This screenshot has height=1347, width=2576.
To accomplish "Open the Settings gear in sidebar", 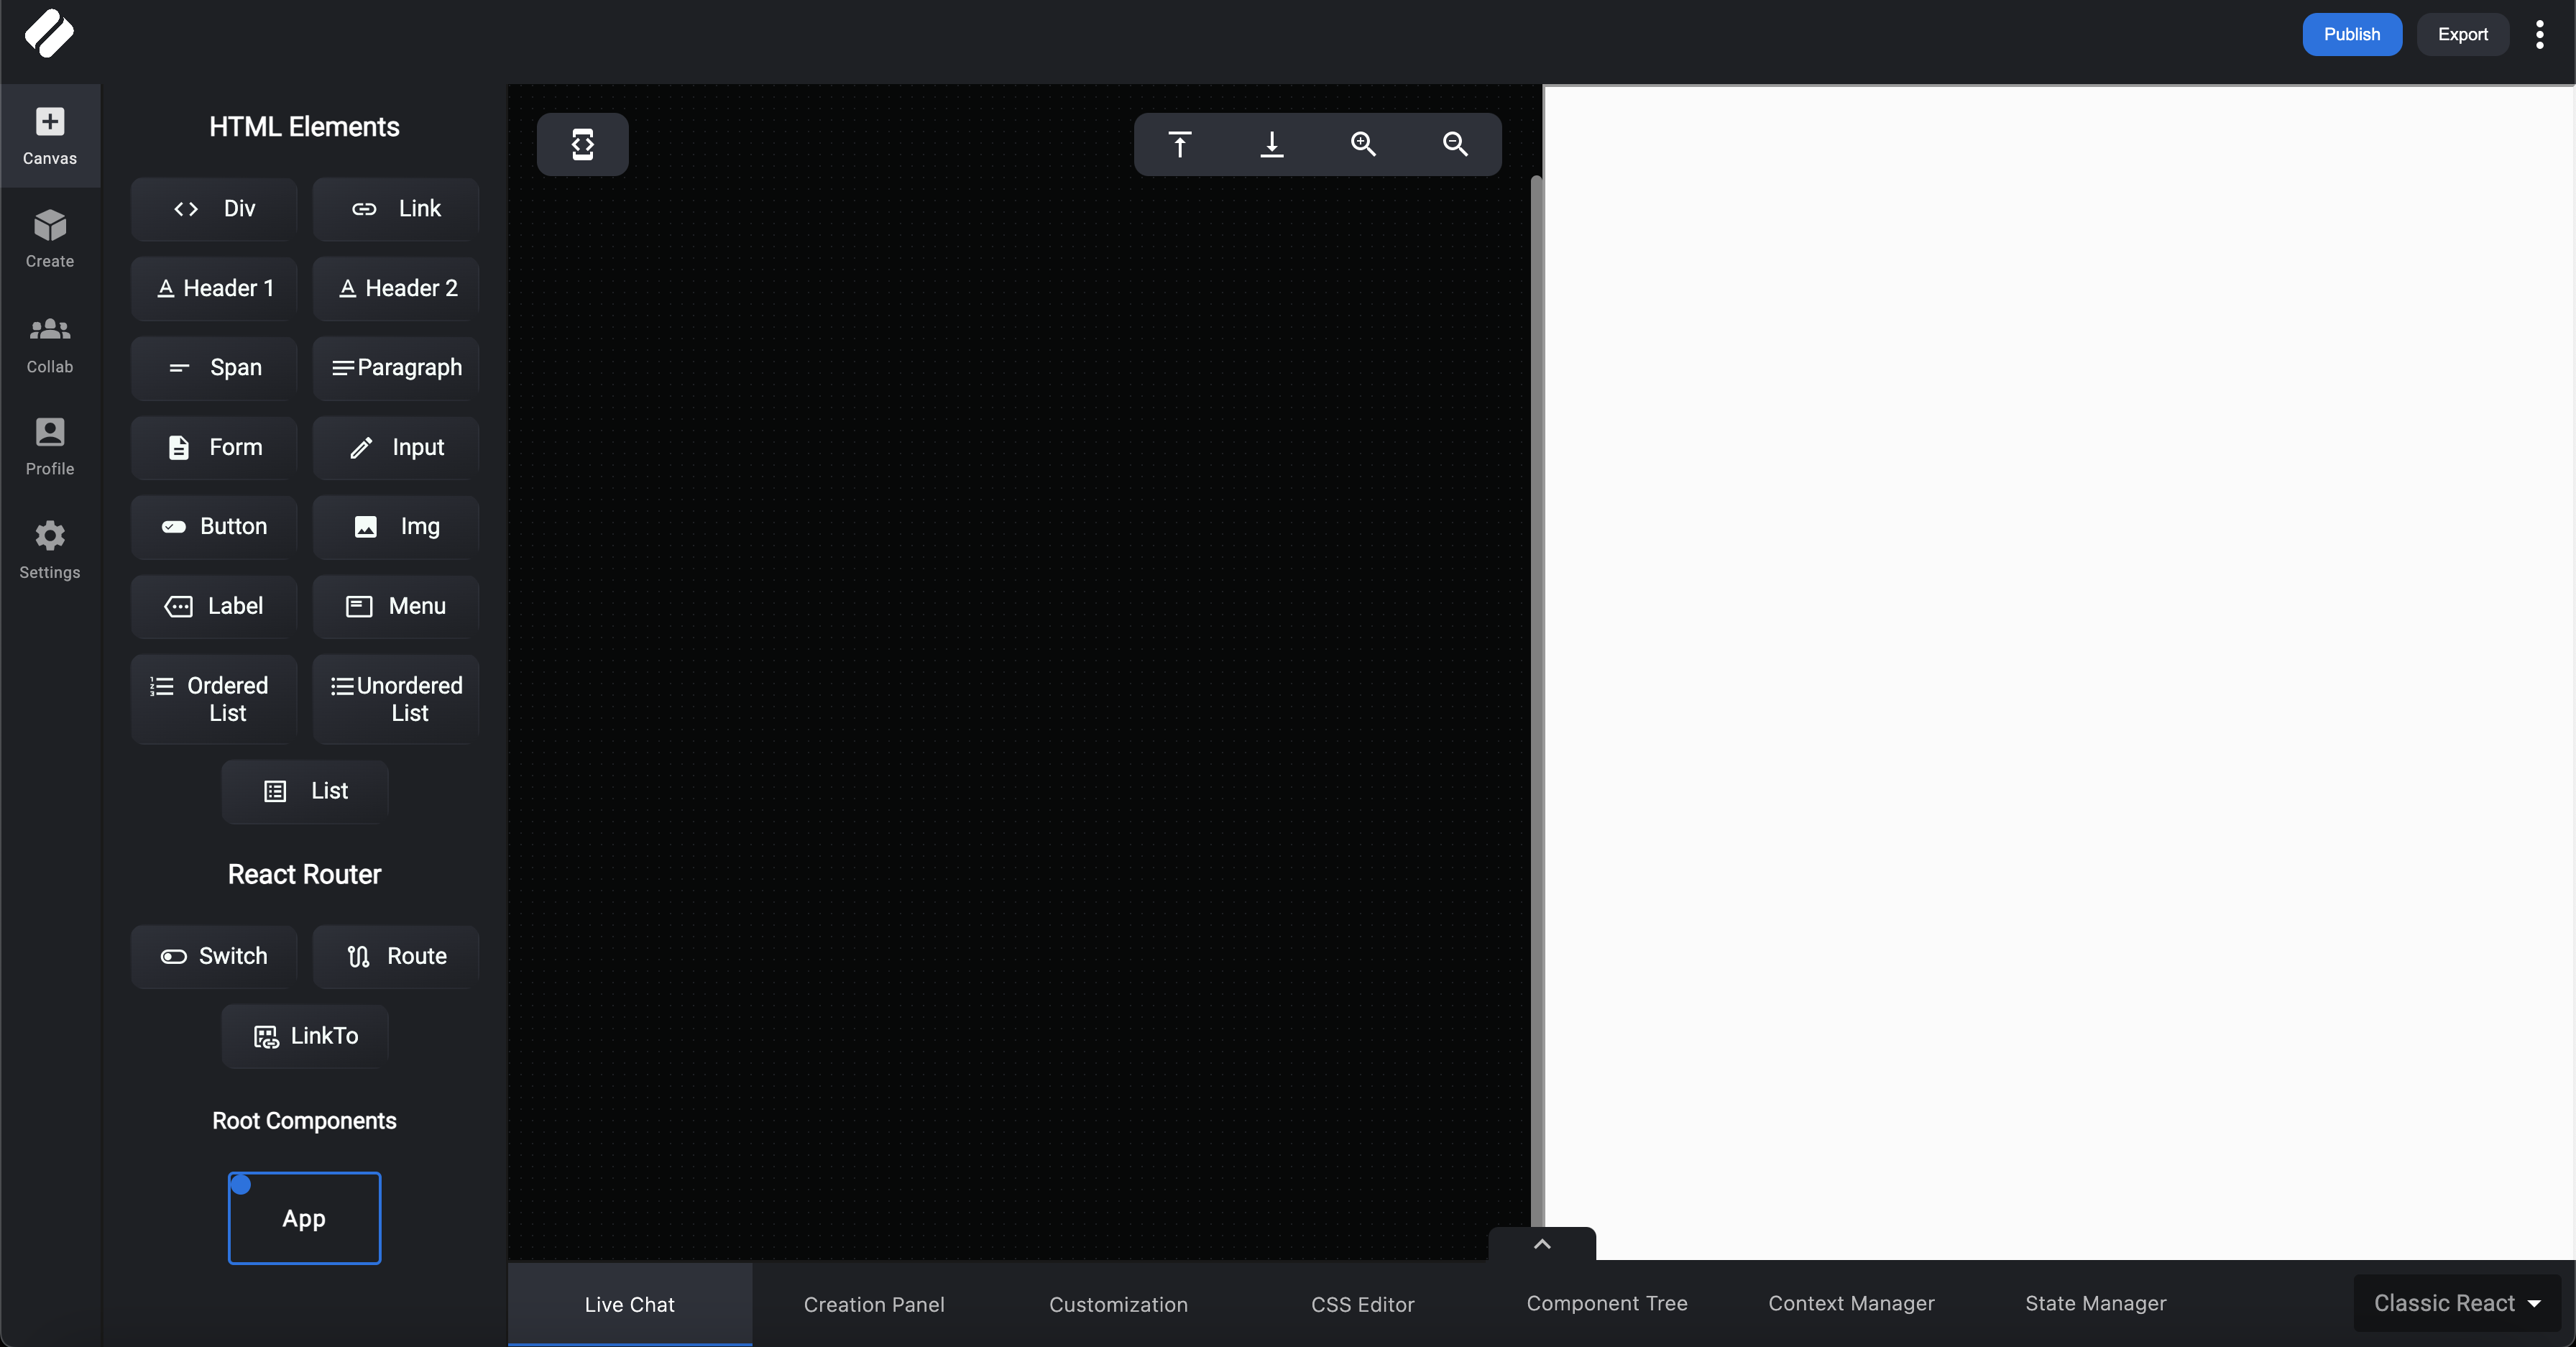I will pyautogui.click(x=50, y=549).
